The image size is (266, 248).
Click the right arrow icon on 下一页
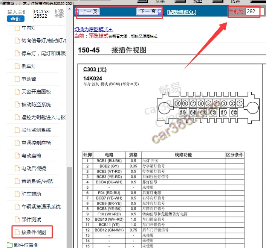coord(160,11)
